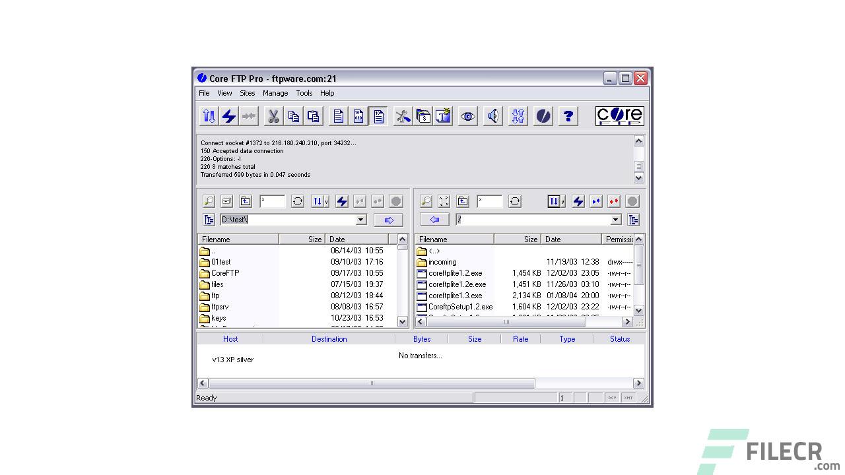Click the remote pane select-all brackets icon

pos(444,201)
